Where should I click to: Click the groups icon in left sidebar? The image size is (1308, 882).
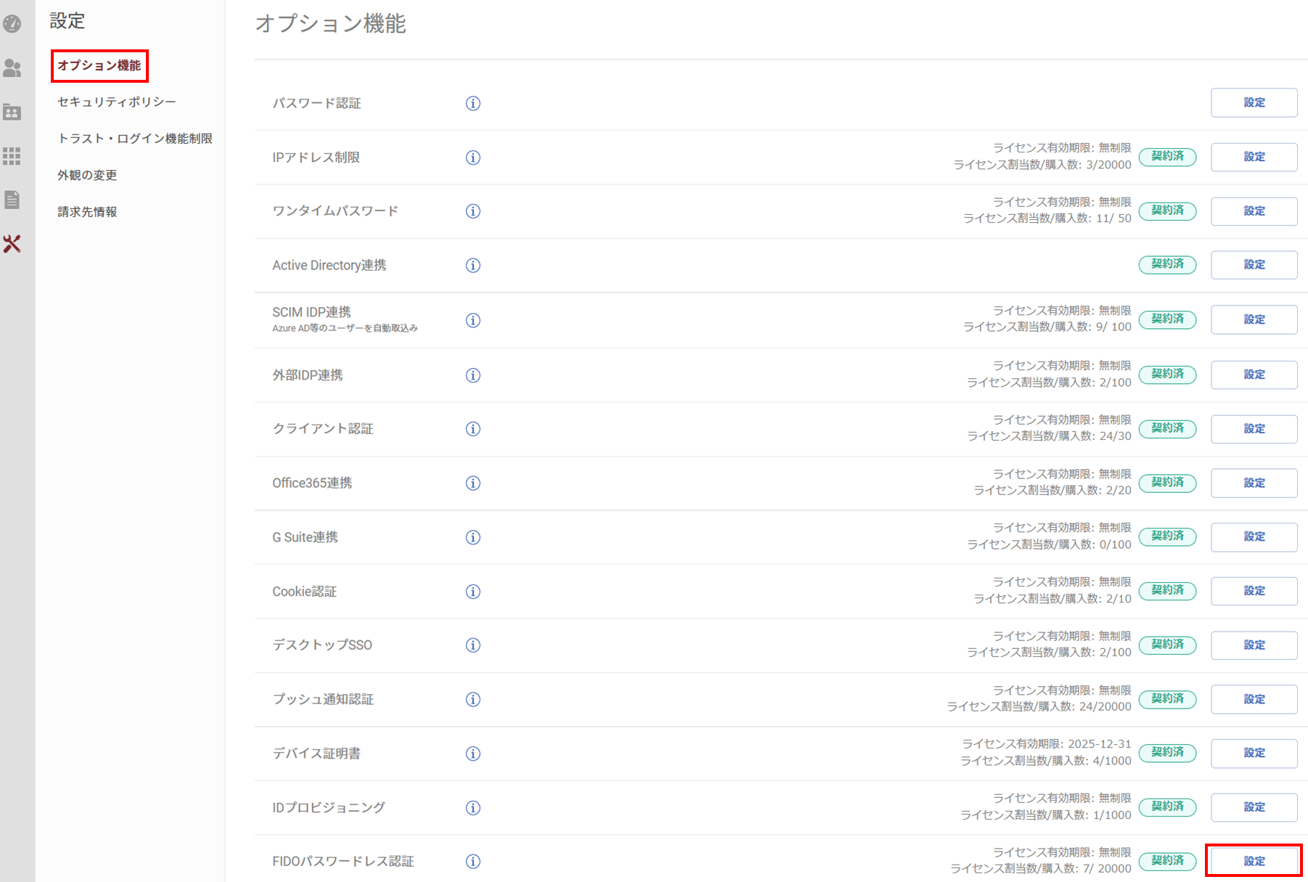12,112
